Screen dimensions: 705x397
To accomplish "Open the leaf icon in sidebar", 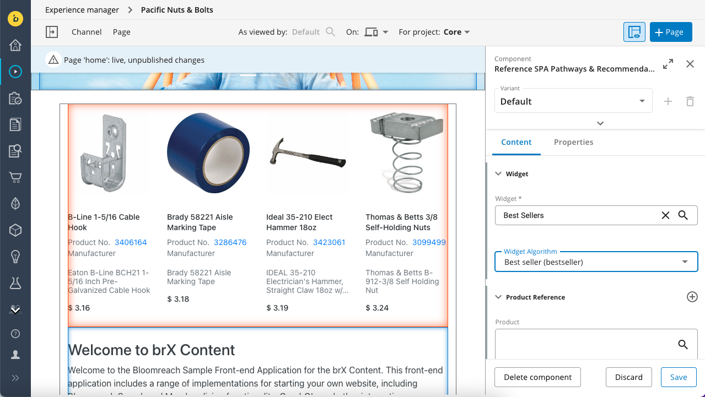I will point(15,204).
